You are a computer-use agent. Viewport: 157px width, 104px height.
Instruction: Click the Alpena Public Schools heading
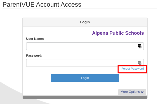coord(118,33)
